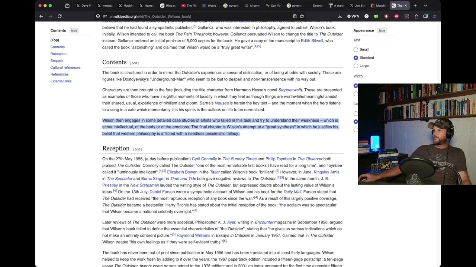Click the forward navigation arrow
This screenshot has height=267, width=476.
click(x=50, y=16)
